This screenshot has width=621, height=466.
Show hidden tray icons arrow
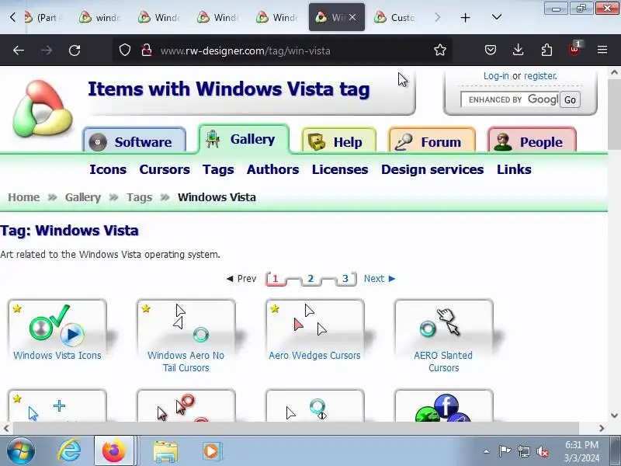coord(487,451)
